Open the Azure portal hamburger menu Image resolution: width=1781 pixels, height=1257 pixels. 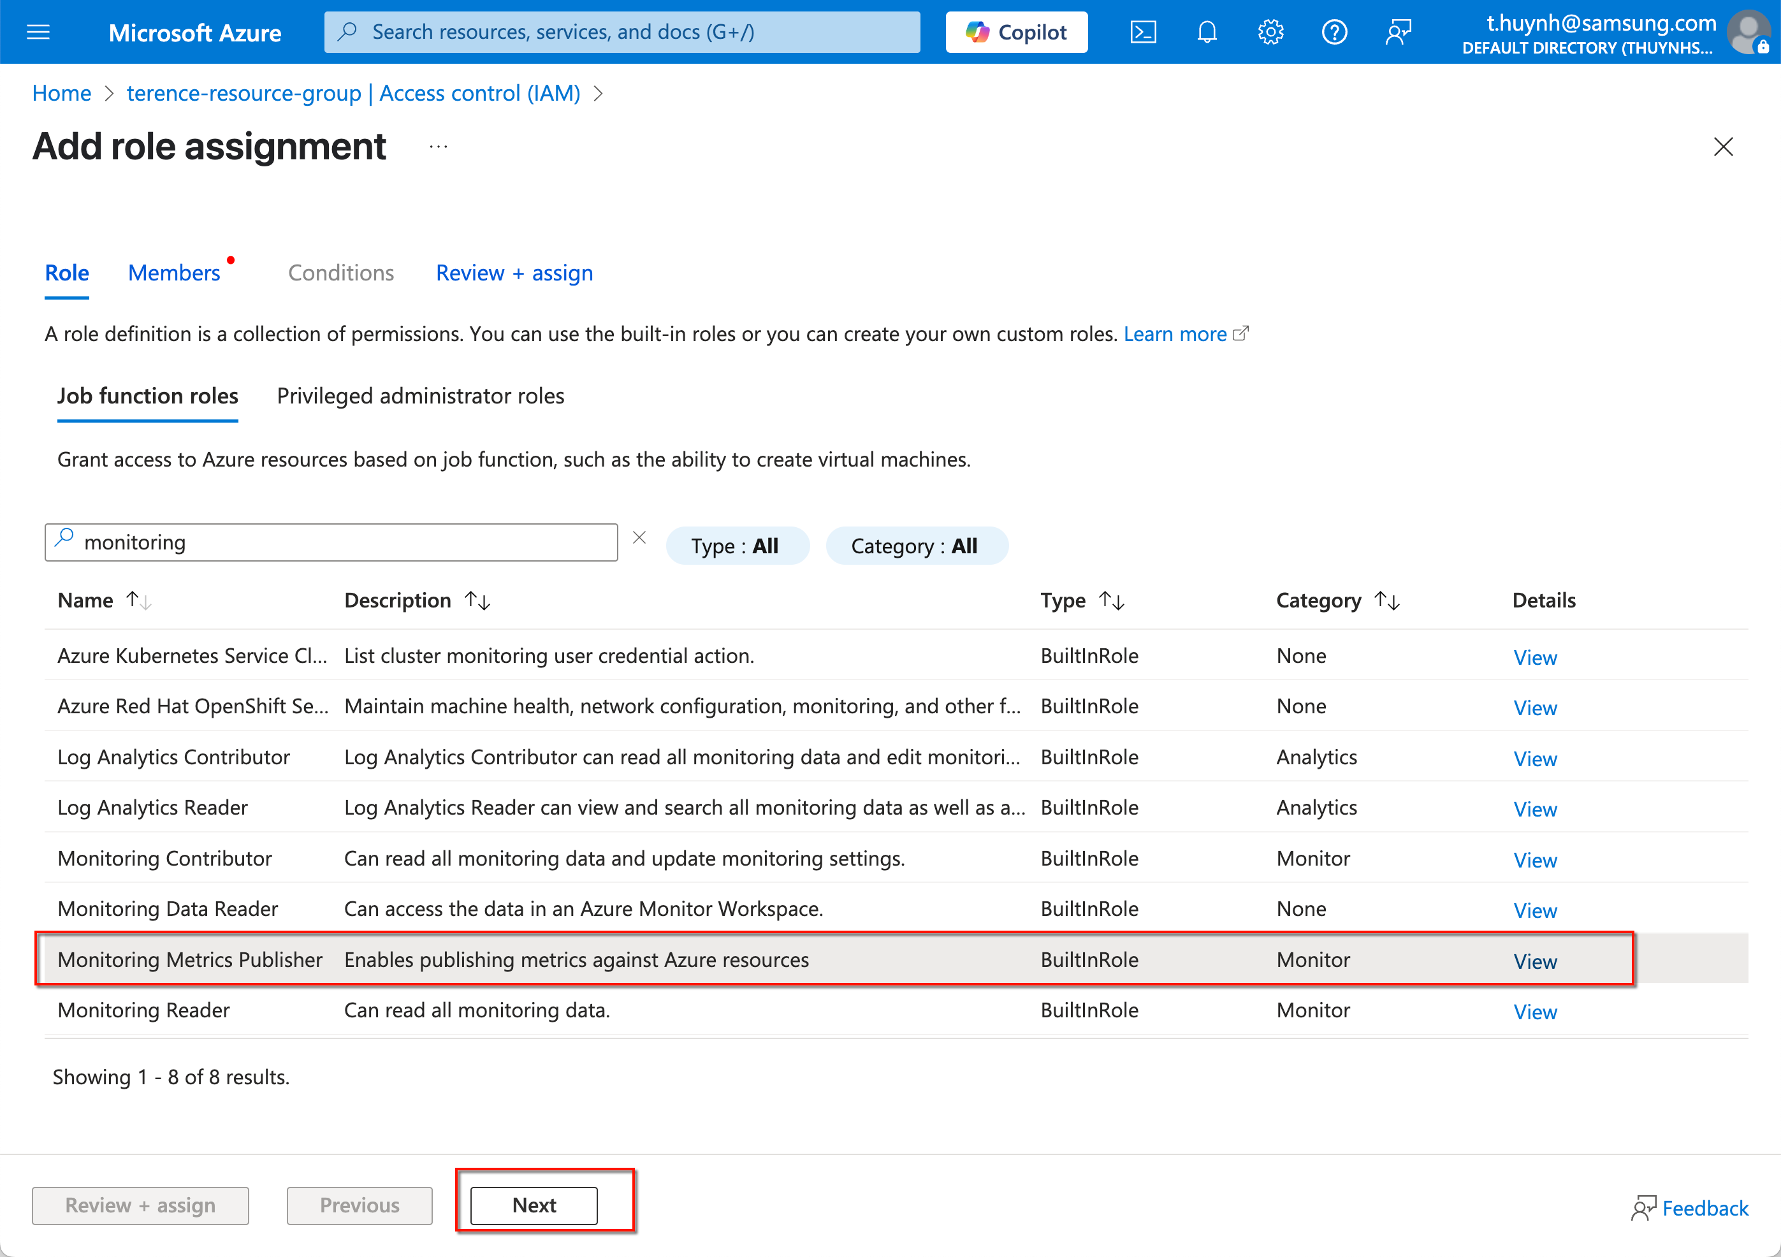click(x=38, y=32)
